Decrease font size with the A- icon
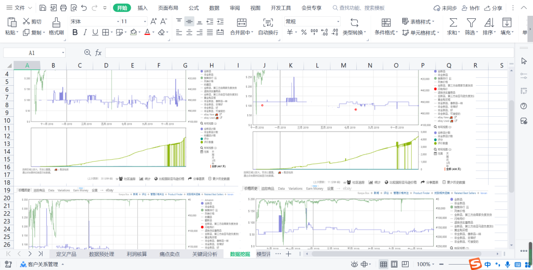533x270 pixels. point(164,21)
